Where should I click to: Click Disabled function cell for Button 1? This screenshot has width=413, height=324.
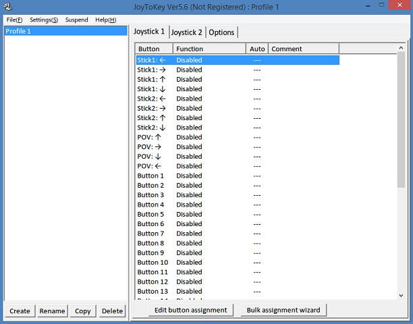(189, 175)
